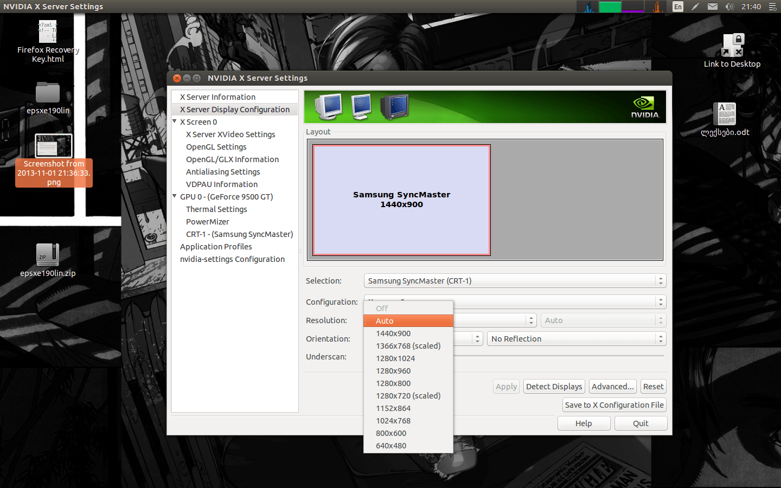This screenshot has height=488, width=781.
Task: Open Application Profiles page
Action: tap(216, 247)
